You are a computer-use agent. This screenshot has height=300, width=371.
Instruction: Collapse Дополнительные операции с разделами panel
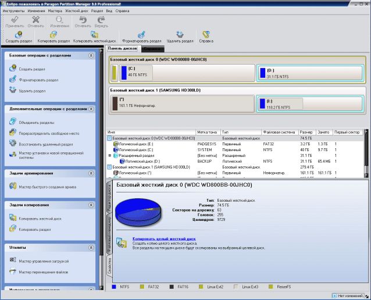point(91,109)
